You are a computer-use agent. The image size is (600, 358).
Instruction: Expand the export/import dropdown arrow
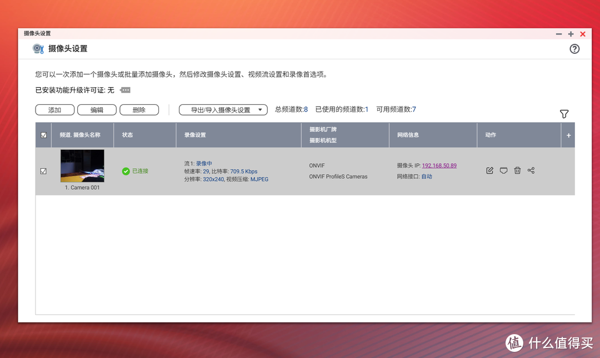[x=259, y=109]
